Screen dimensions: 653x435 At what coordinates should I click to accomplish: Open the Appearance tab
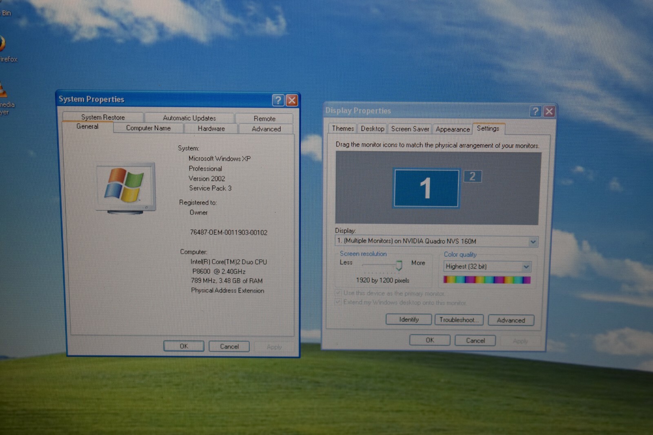pyautogui.click(x=453, y=129)
